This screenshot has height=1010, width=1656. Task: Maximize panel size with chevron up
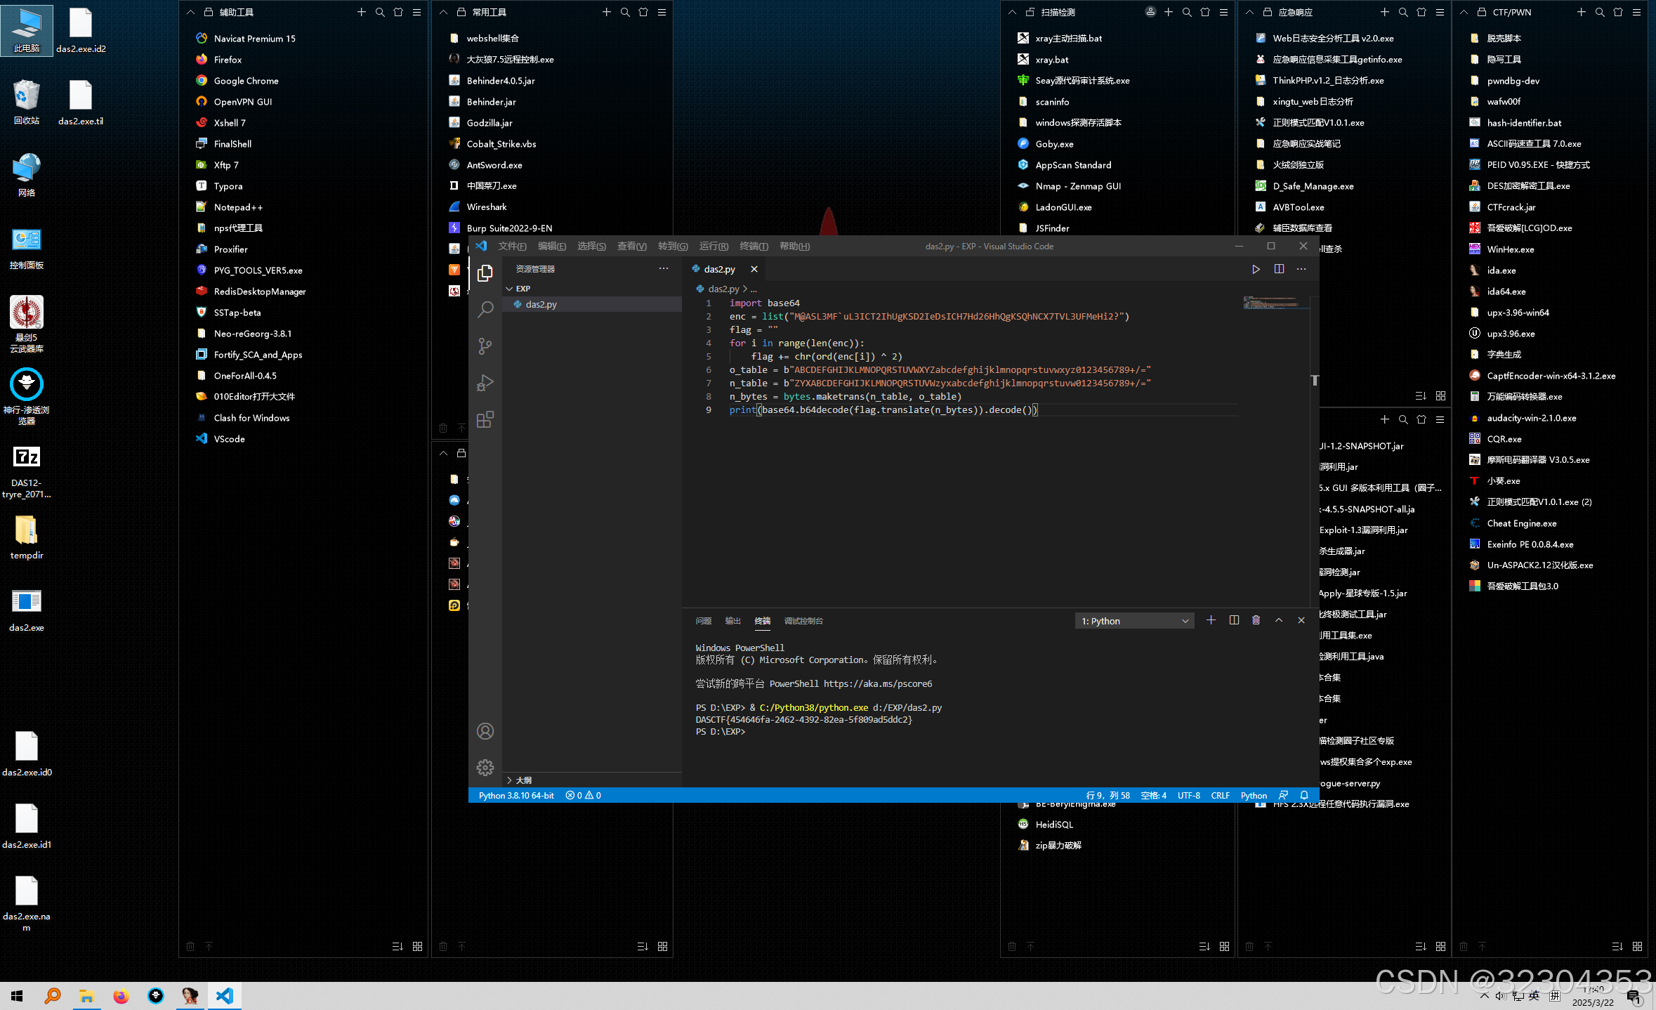pyautogui.click(x=1279, y=620)
